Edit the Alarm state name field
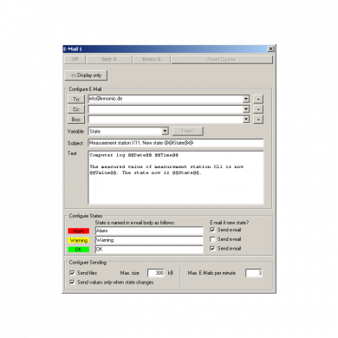 point(149,231)
